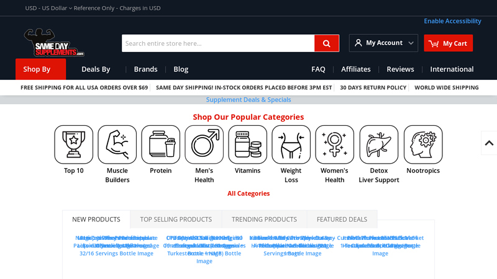Viewport: 497px width, 279px height.
Task: Click the Women's Health category label
Action: pos(334,175)
